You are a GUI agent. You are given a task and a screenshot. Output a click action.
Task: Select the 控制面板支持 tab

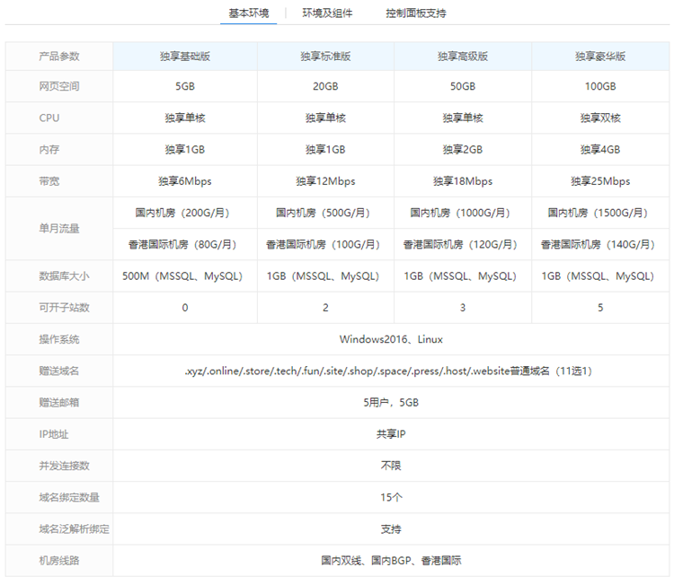tap(415, 13)
